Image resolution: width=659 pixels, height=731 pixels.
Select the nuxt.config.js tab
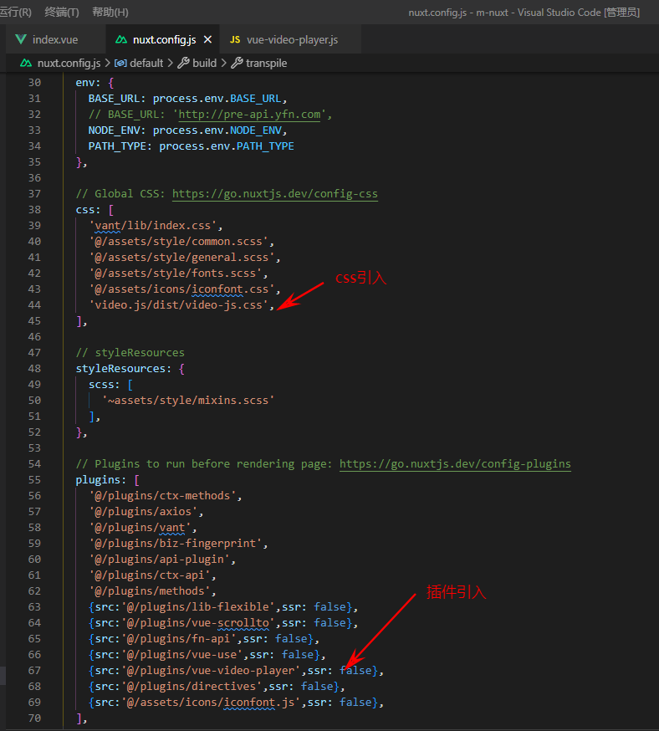click(x=164, y=39)
